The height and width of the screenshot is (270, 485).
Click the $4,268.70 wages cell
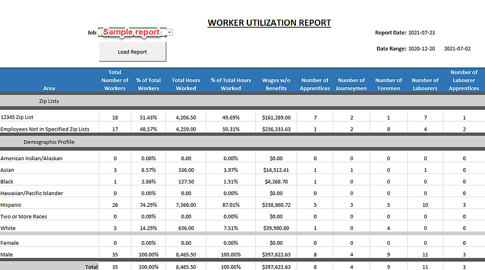[x=276, y=182]
